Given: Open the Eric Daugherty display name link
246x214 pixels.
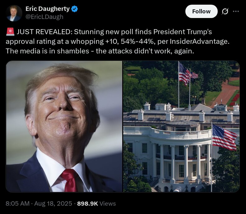Looking at the screenshot, I should pyautogui.click(x=48, y=9).
